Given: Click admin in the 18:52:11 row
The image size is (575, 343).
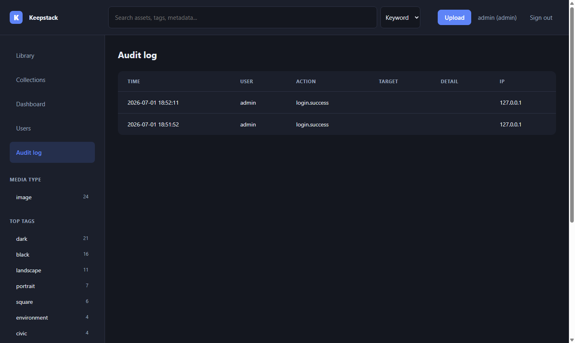Looking at the screenshot, I should pyautogui.click(x=248, y=103).
